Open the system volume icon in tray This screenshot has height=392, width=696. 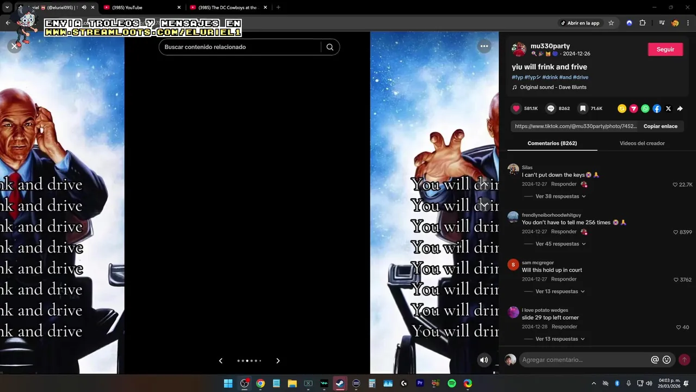click(x=649, y=383)
